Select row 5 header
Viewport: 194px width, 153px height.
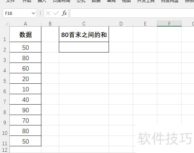tap(5, 78)
